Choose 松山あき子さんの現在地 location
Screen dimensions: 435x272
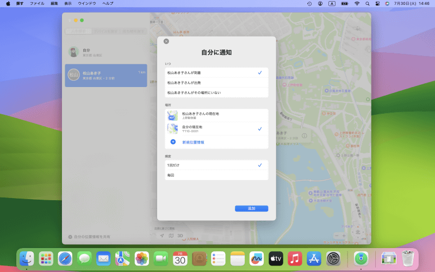(216, 115)
